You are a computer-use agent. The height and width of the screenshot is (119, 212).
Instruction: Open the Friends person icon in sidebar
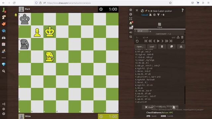tap(4, 51)
